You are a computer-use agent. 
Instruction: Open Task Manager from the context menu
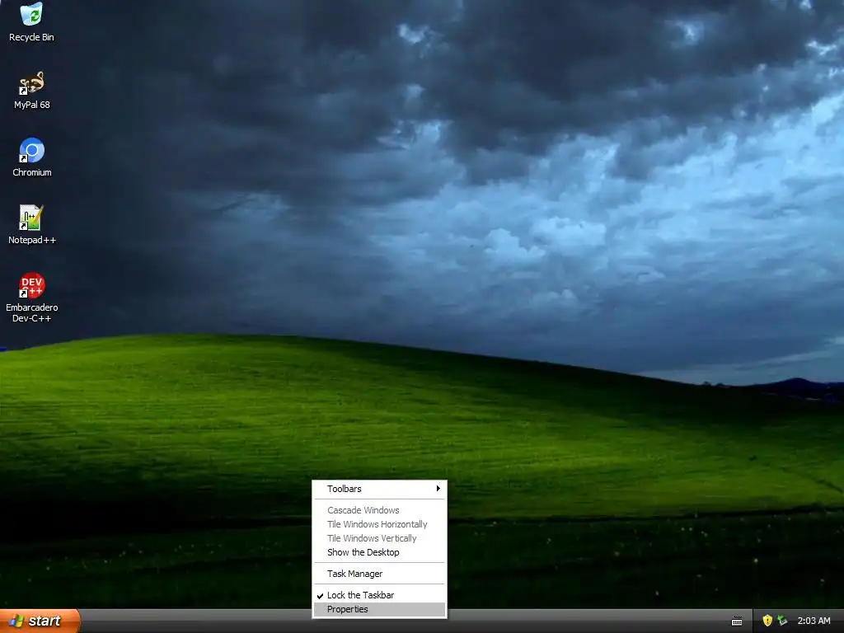379,574
